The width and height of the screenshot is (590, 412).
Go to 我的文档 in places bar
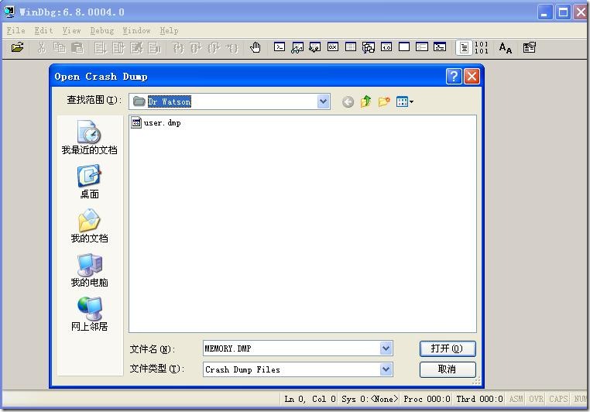[x=90, y=226]
